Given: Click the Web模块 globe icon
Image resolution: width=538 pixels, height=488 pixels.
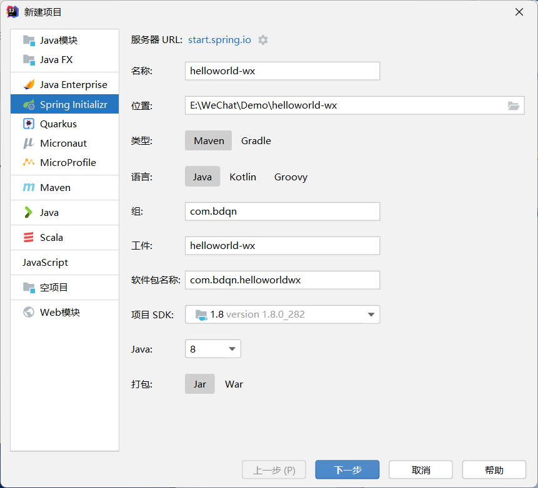Looking at the screenshot, I should [x=29, y=312].
